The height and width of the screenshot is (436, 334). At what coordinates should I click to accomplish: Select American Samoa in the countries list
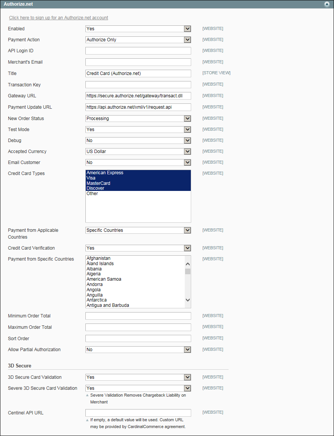(135, 279)
